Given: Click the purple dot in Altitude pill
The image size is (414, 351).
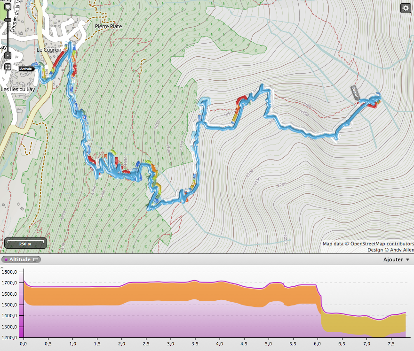Looking at the screenshot, I should click(x=6, y=259).
